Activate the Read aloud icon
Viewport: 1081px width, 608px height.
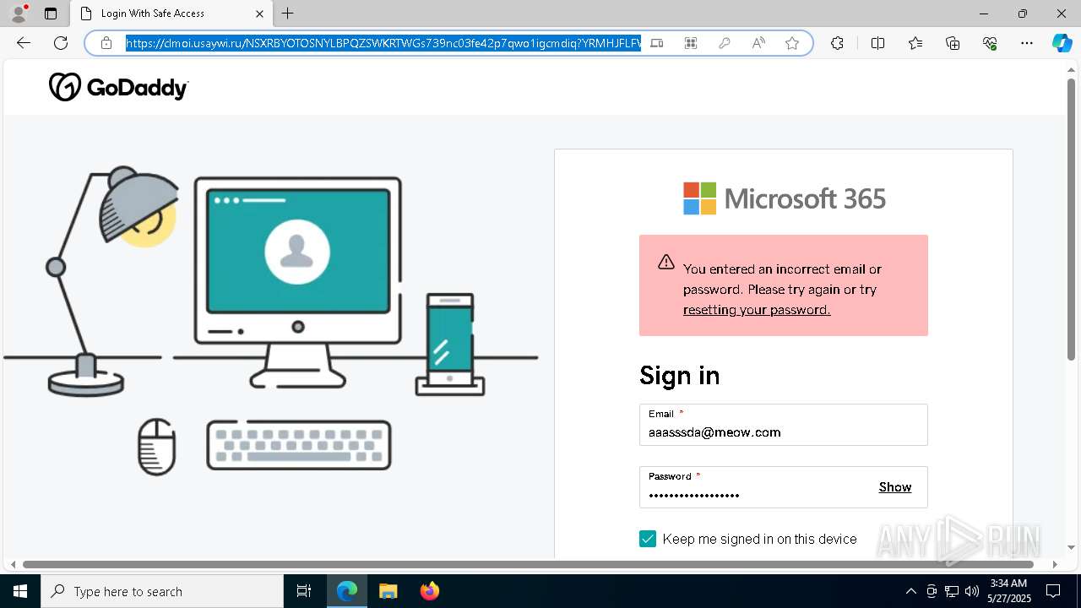758,43
